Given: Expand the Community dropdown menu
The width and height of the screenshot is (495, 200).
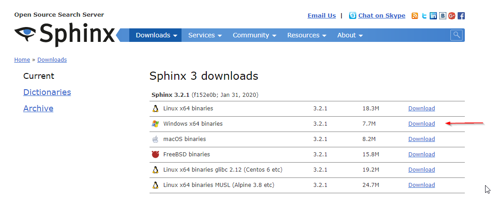Looking at the screenshot, I should point(254,35).
